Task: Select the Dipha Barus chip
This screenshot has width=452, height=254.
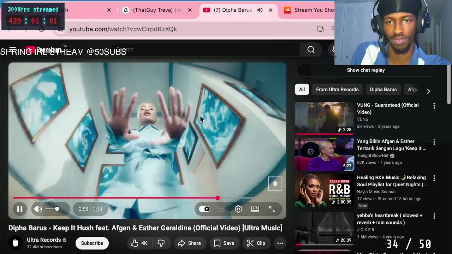Action: coord(383,90)
